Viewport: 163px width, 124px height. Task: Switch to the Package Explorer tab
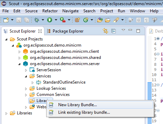pos(65,31)
